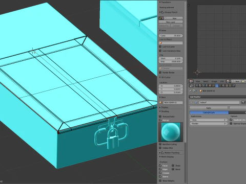Select the Catmull-Clark subdivision type
The image size is (246, 184).
click(x=209, y=112)
